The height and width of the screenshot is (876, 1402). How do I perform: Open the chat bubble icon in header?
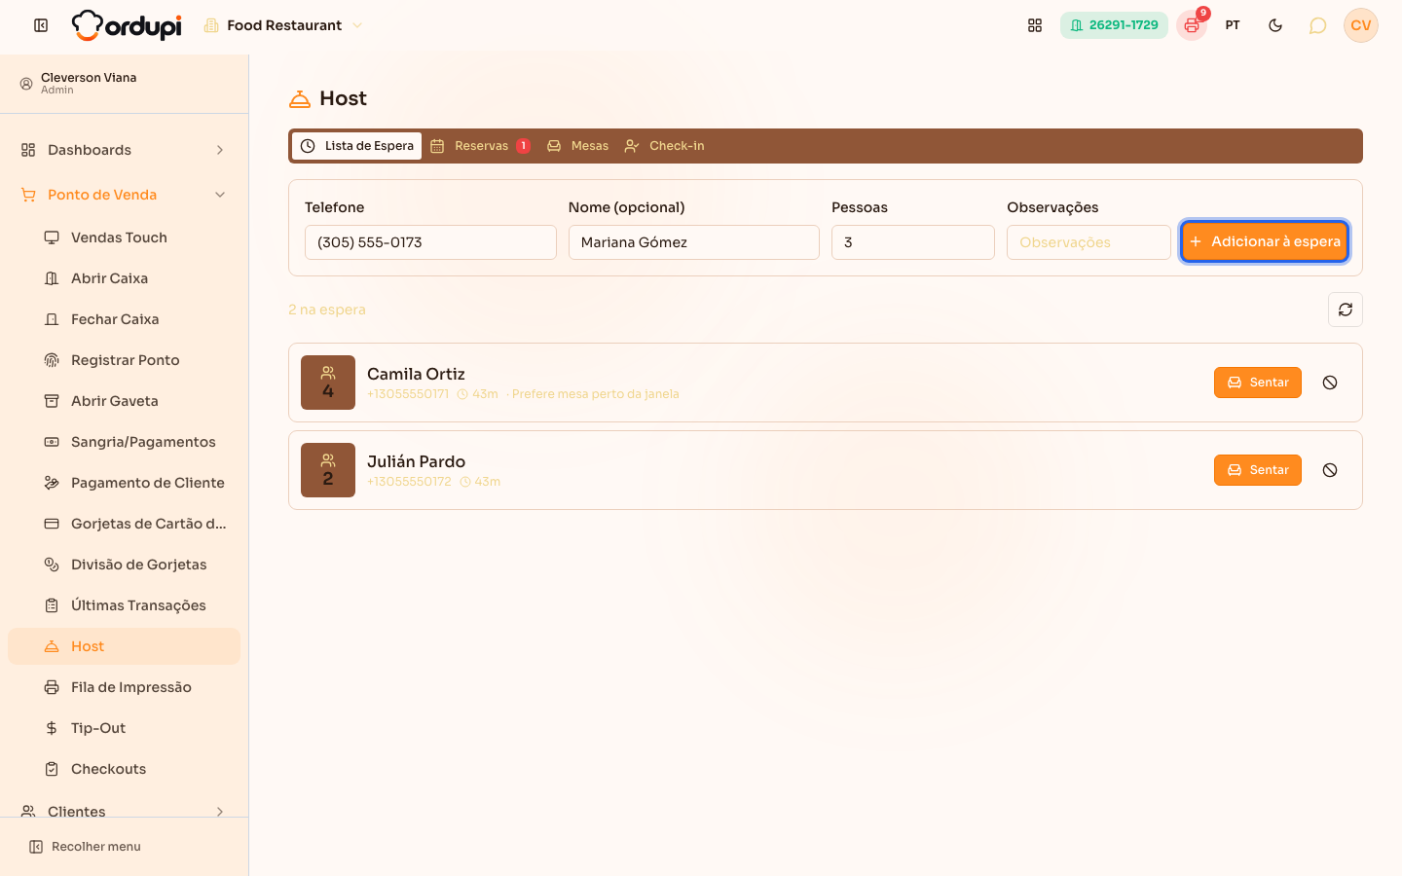pos(1317,25)
